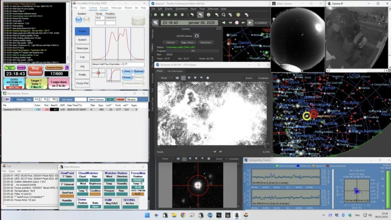Click the Focus Plot button in FocusMax
Viewport: 391px width, 220px height.
82,83
